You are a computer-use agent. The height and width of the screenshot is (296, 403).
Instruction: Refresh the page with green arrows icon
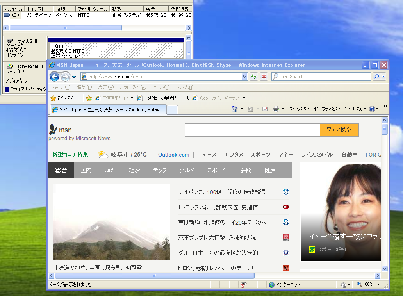(x=254, y=77)
